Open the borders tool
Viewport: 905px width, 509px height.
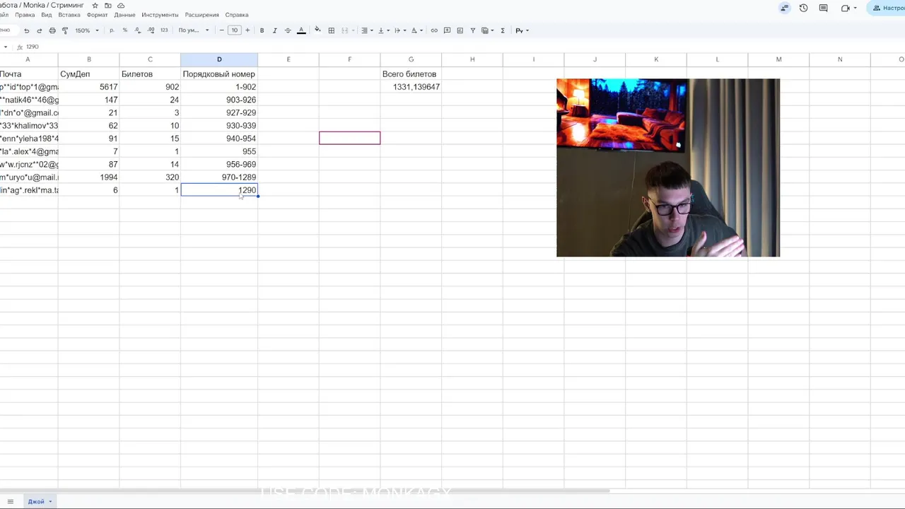click(x=331, y=30)
